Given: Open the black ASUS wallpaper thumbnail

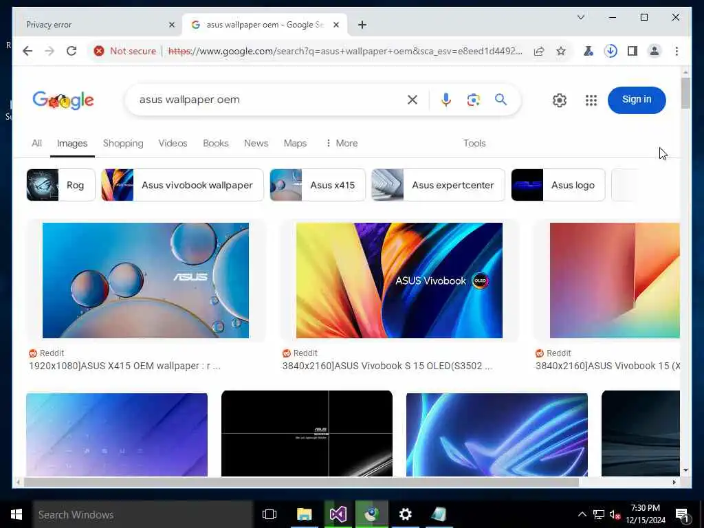Looking at the screenshot, I should coord(307,433).
